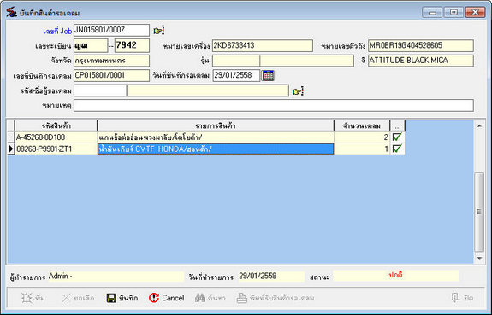Click the Cancel button
This screenshot has height=315, width=492.
coord(167,298)
